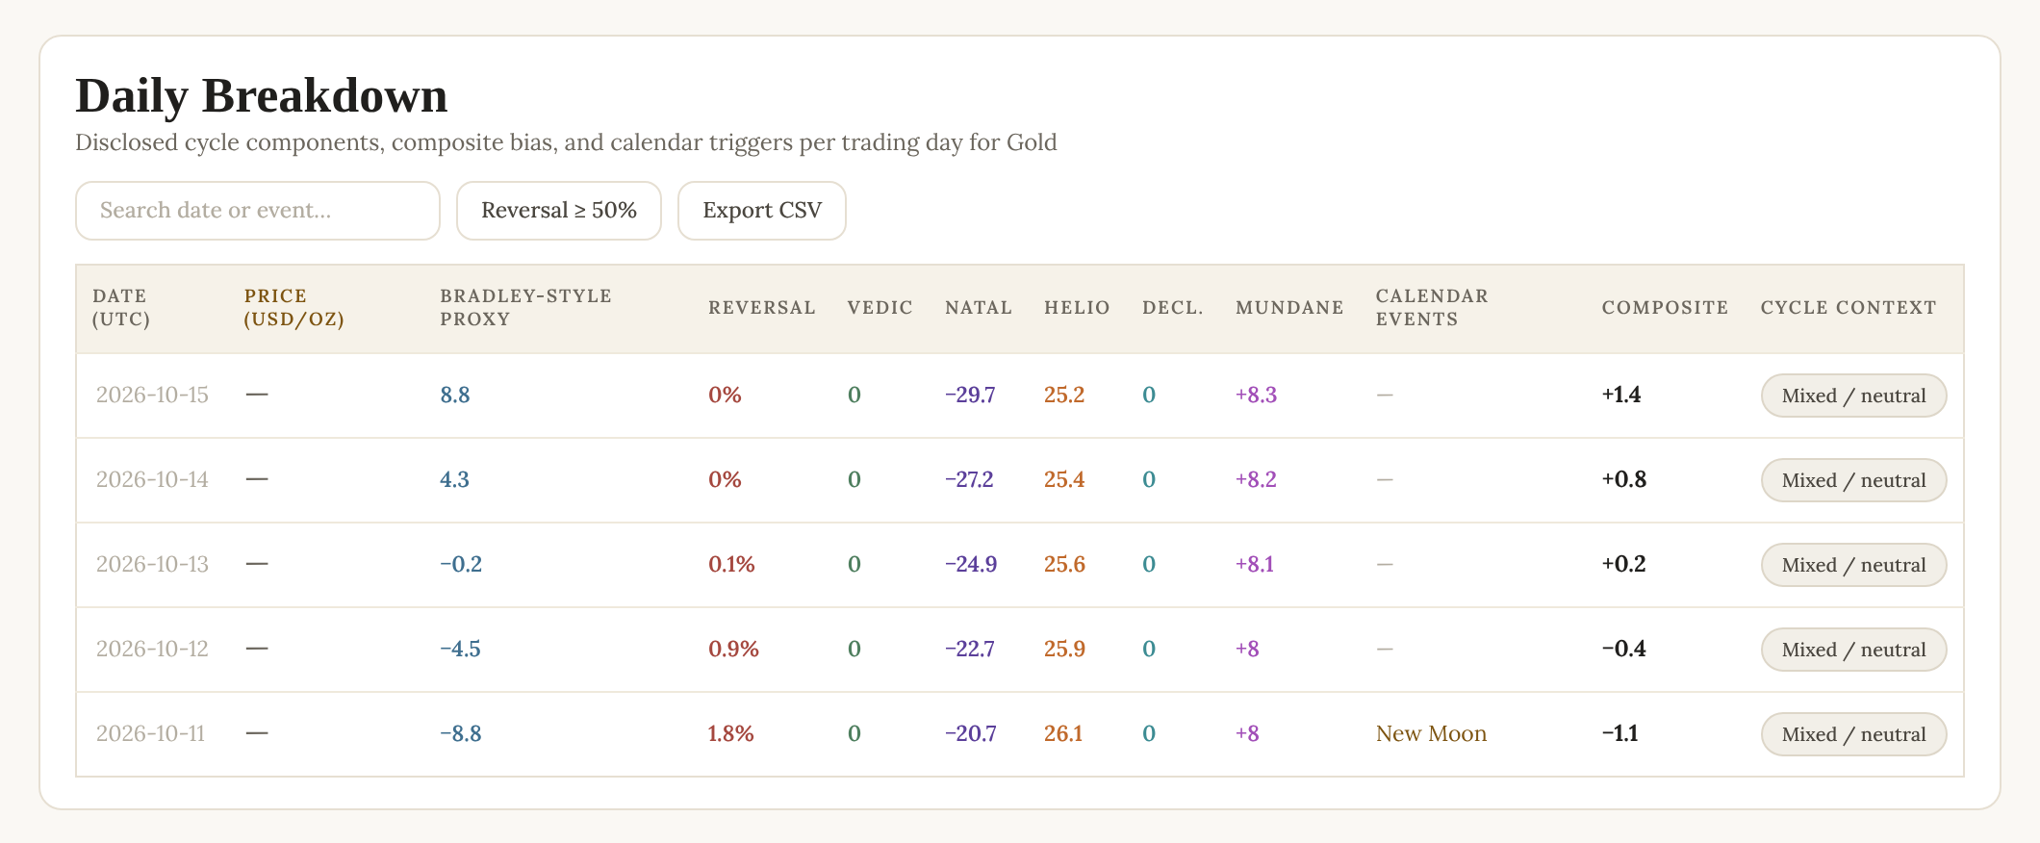Click the +8.1 mundane value

point(1255,565)
